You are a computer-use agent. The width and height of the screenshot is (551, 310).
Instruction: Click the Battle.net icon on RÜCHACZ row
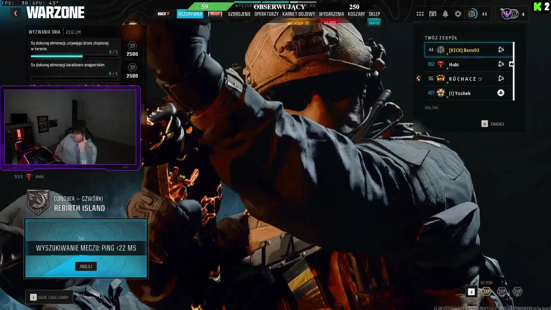501,78
